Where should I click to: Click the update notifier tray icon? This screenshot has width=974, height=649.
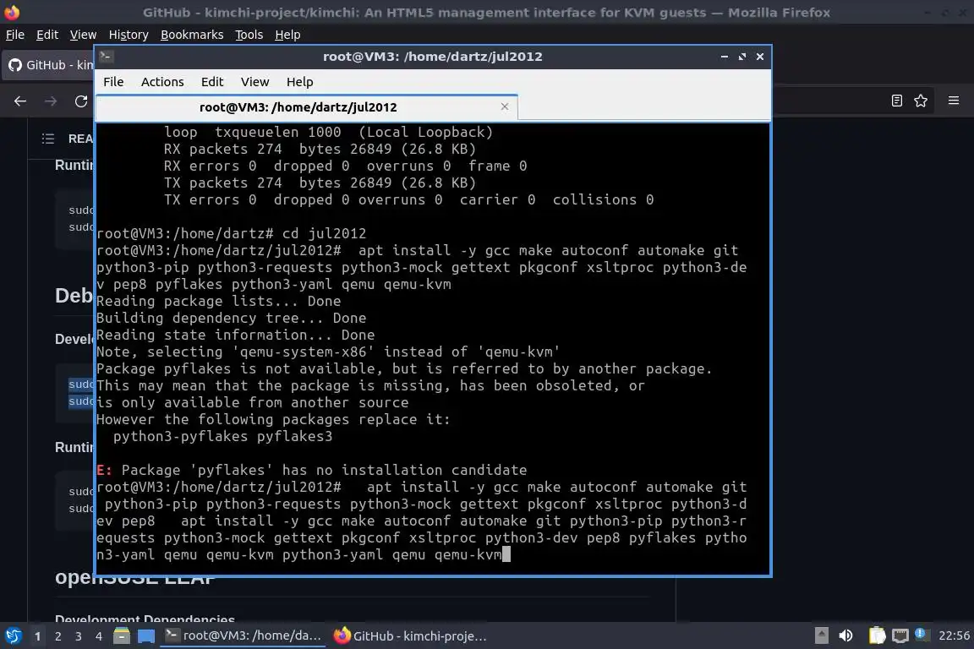[922, 634]
